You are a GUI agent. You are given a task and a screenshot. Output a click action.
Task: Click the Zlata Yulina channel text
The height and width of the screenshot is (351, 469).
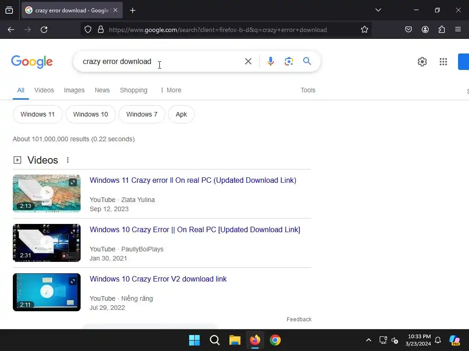click(138, 200)
